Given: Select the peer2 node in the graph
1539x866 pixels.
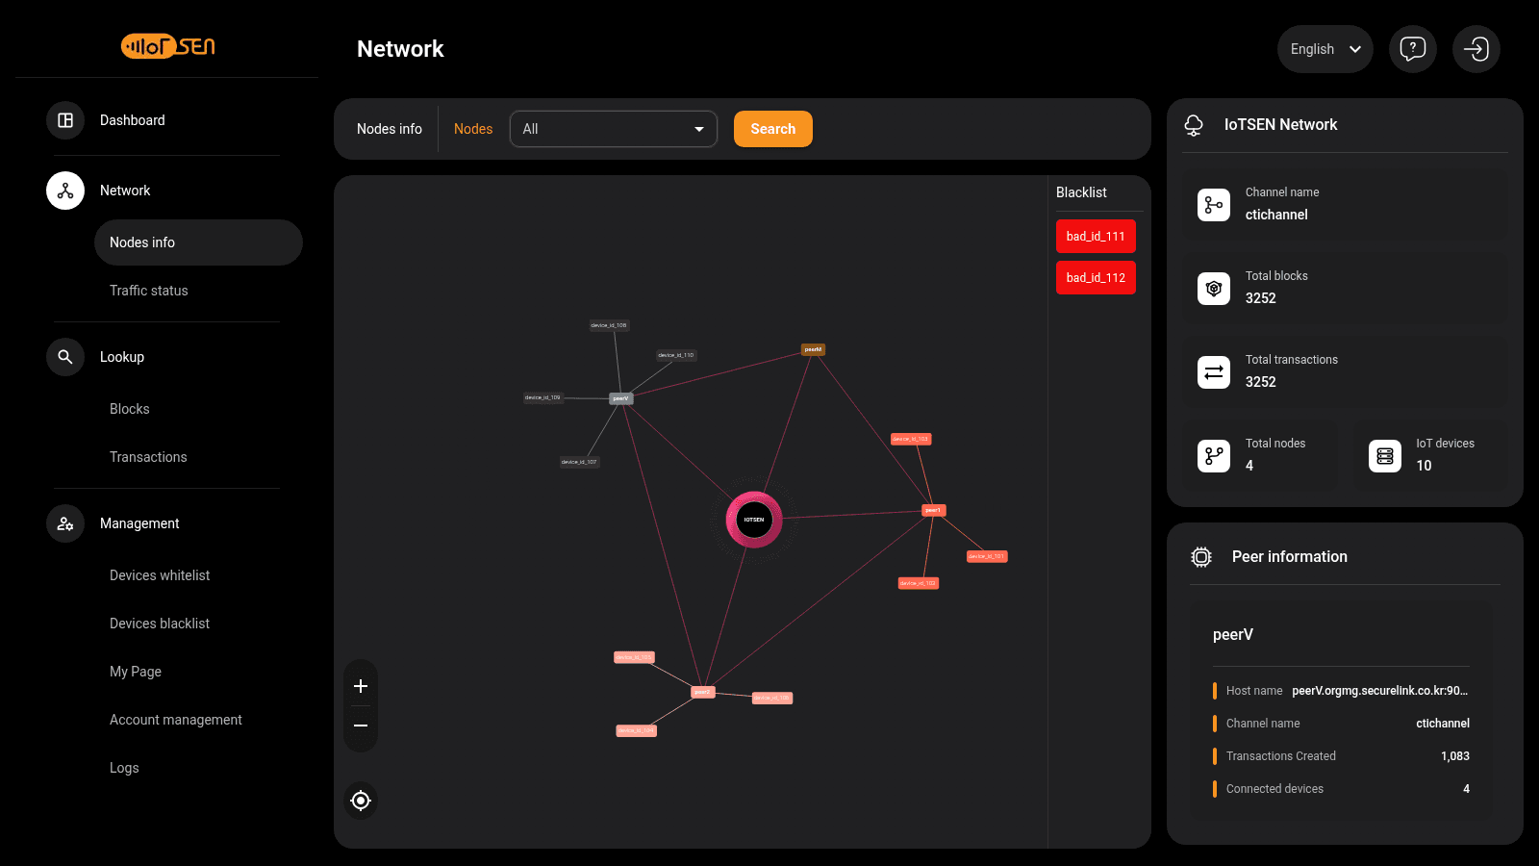Looking at the screenshot, I should [703, 692].
